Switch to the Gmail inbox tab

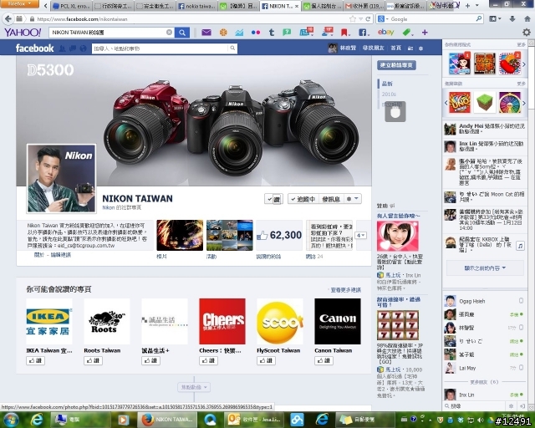364,6
